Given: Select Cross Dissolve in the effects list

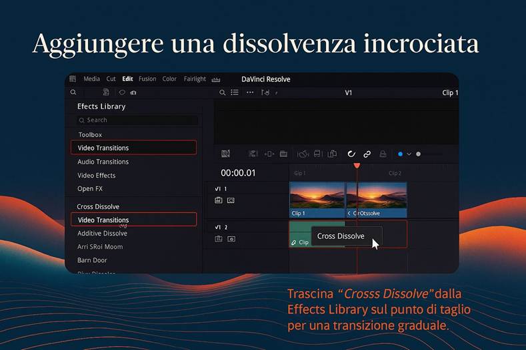Looking at the screenshot, I should point(98,207).
